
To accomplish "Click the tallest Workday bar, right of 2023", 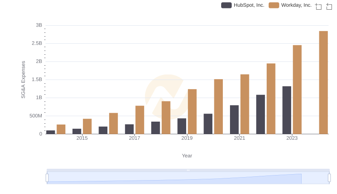I will 324,82.
